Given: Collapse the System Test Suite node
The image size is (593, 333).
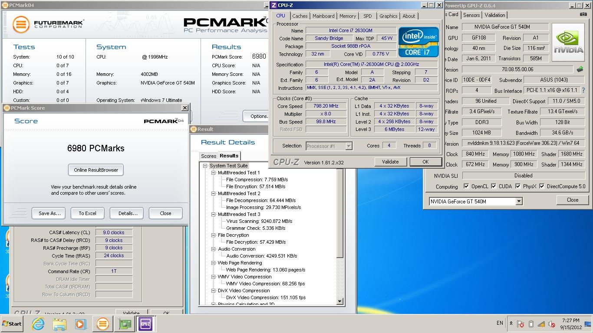Looking at the screenshot, I should click(x=205, y=166).
